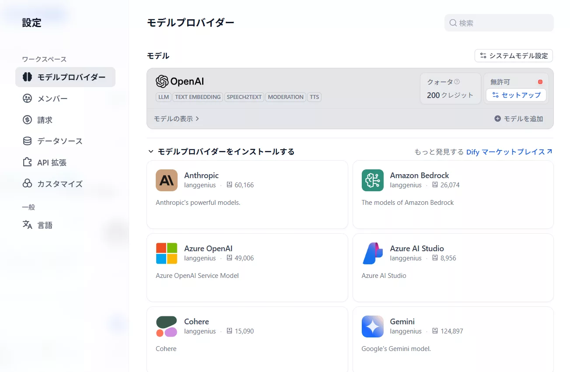Click the Azure OpenAI logo icon
Image resolution: width=570 pixels, height=372 pixels.
pyautogui.click(x=167, y=253)
